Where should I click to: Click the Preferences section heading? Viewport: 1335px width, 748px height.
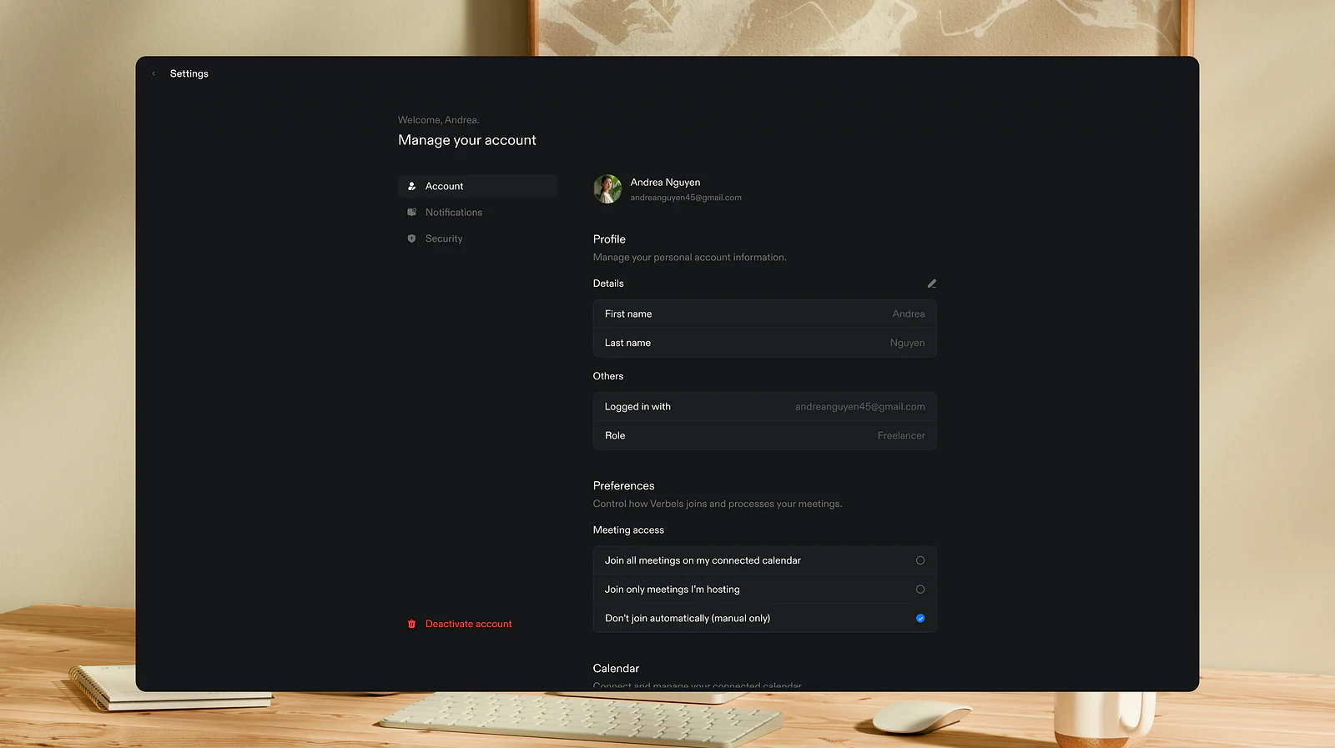pyautogui.click(x=623, y=485)
